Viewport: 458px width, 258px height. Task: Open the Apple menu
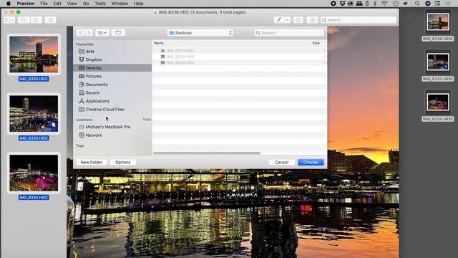point(8,4)
